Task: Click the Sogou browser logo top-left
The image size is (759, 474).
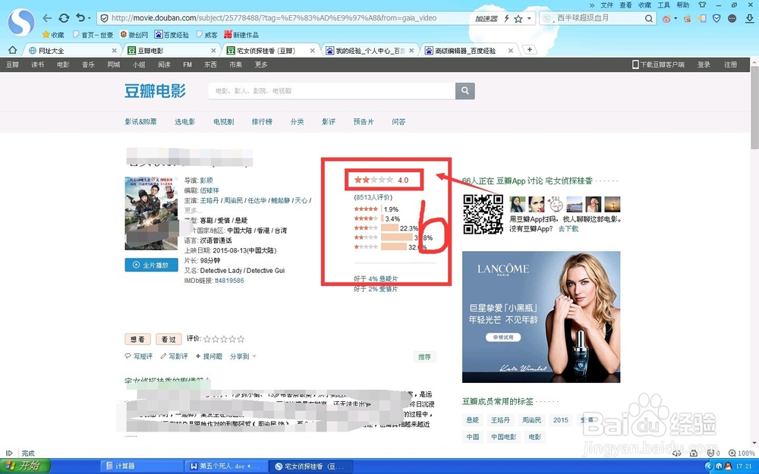Action: (x=20, y=23)
